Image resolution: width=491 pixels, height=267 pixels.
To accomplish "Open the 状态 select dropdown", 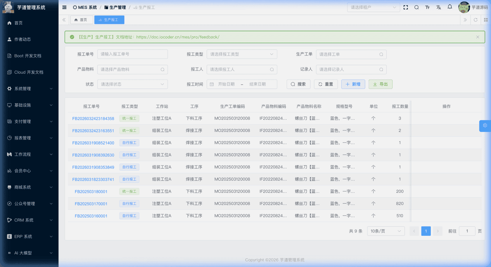I will point(132,84).
